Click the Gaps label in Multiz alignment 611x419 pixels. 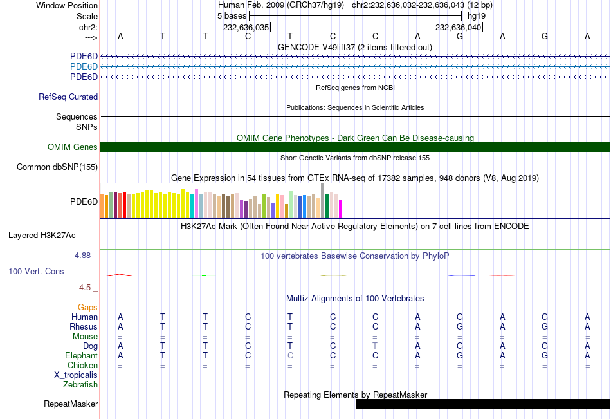87,308
